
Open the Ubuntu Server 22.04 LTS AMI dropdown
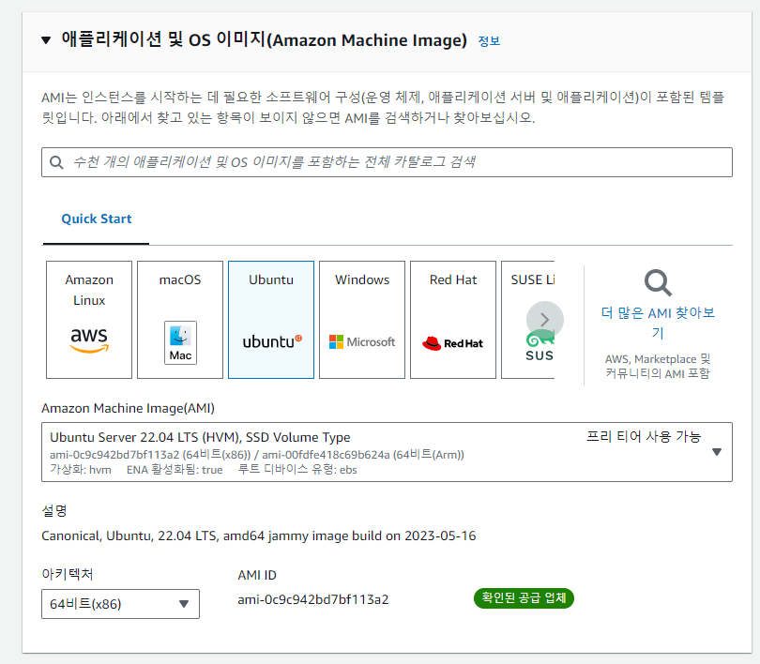click(387, 452)
